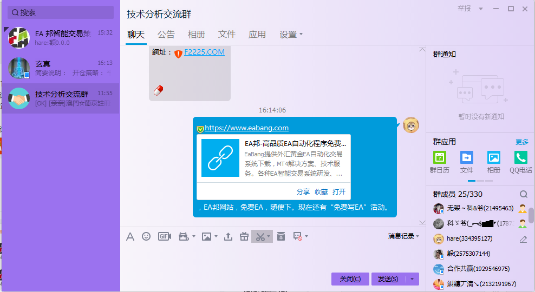Viewport: 535px width, 292px height.
Task: Click 打开 on the link card
Action: [339, 191]
